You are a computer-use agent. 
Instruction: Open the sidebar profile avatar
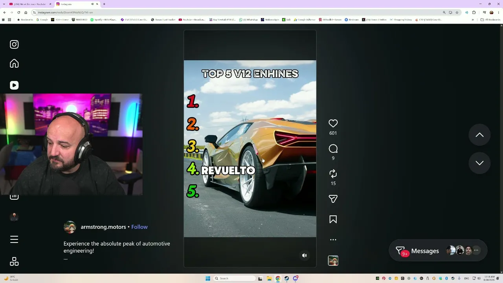pos(14,217)
